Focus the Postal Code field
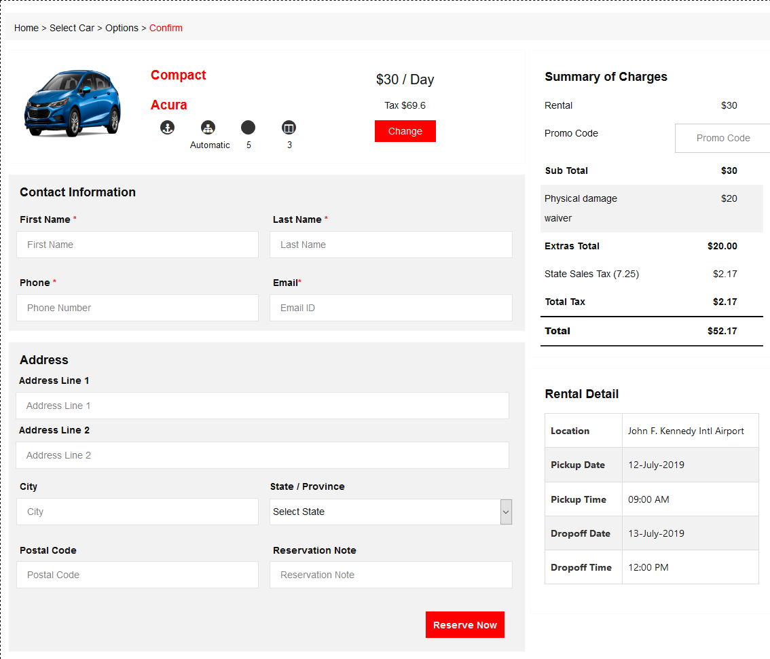Image resolution: width=770 pixels, height=659 pixels. [x=137, y=575]
